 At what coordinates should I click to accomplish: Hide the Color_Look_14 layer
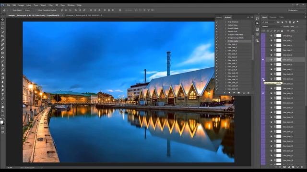(263, 93)
